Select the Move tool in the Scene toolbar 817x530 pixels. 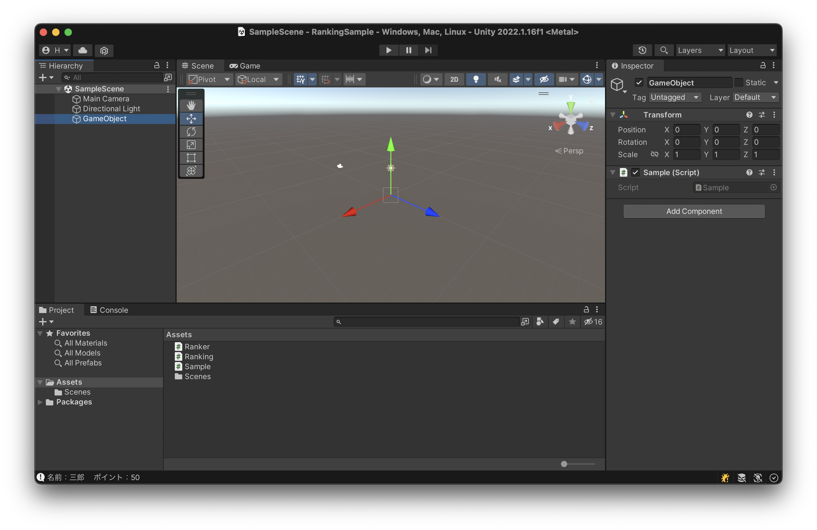[191, 118]
